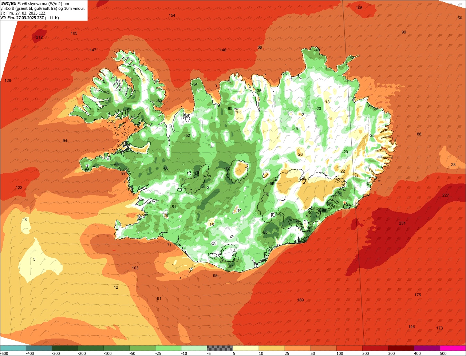Click the initial time 'IT: Fim. 27. 03. 2025 12Z'
The image size is (466, 356).
(x=23, y=13)
